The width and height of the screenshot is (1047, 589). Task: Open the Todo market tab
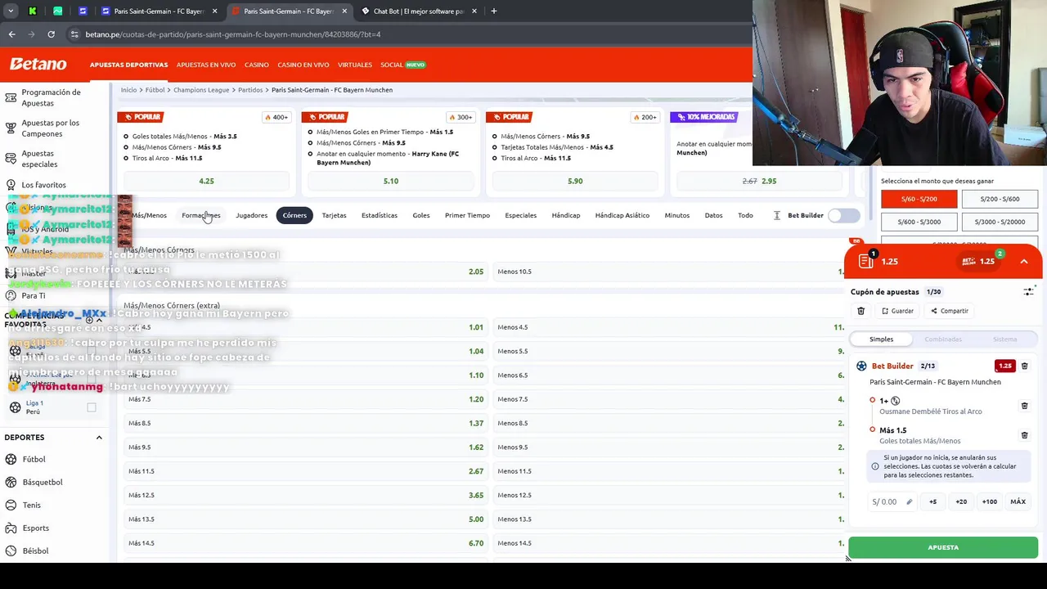click(x=745, y=215)
